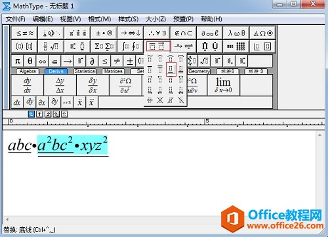Insert the dy/dx derivative expression
The width and height of the screenshot is (328, 237).
pos(28,85)
